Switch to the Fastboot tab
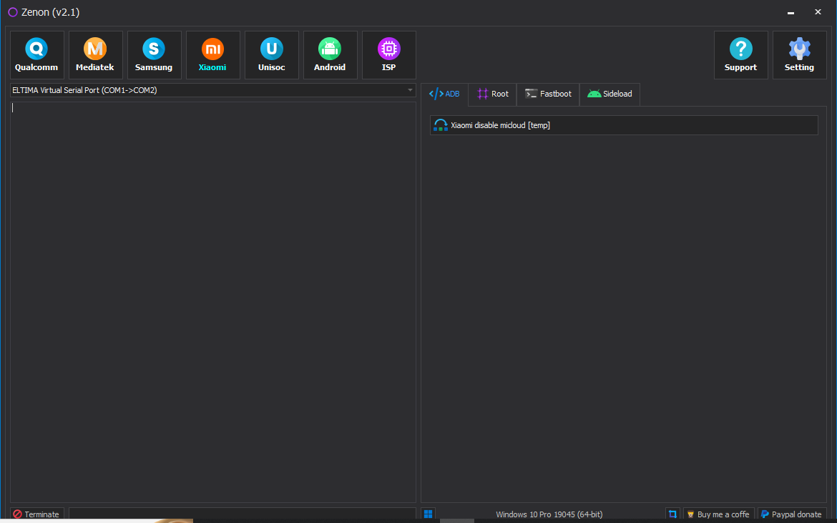 coord(548,94)
